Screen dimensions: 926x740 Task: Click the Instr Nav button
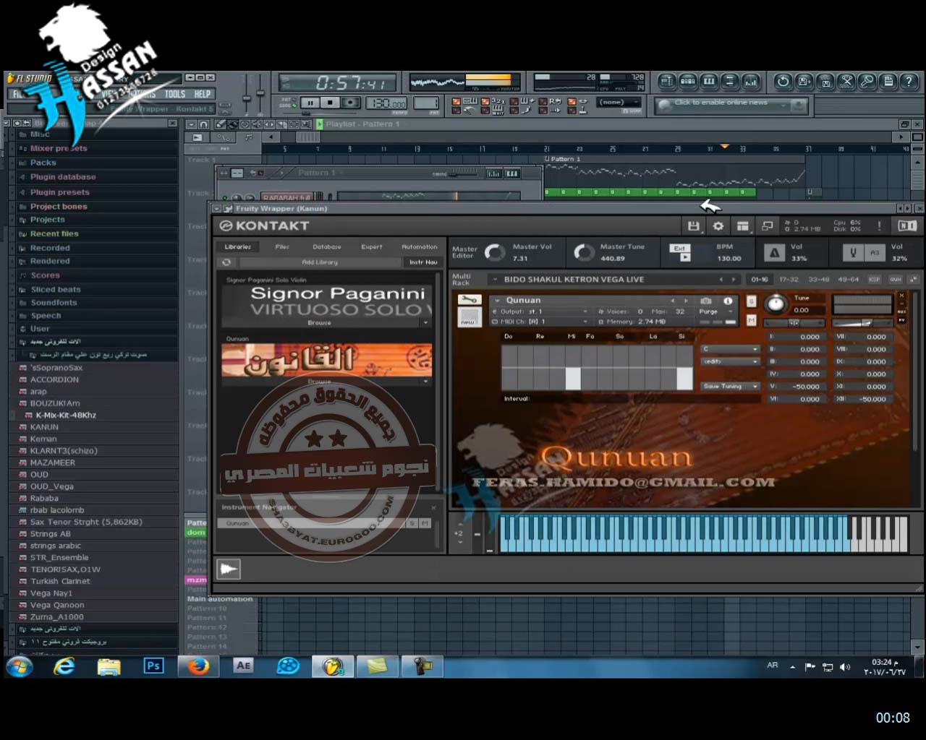click(422, 262)
